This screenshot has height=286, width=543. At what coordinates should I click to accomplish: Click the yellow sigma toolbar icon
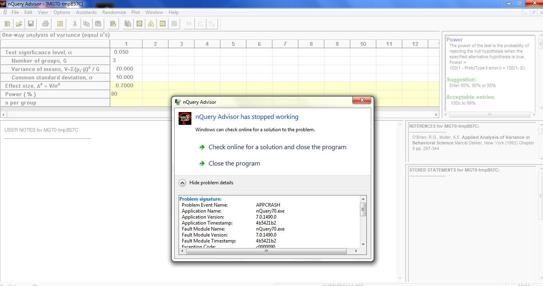pos(163,24)
